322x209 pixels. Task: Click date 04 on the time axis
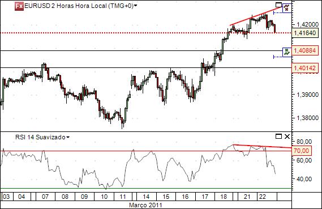click(22, 197)
